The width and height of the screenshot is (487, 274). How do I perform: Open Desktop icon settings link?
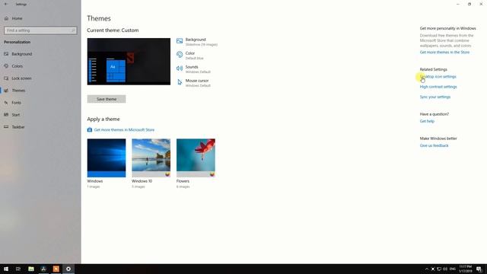click(x=438, y=76)
